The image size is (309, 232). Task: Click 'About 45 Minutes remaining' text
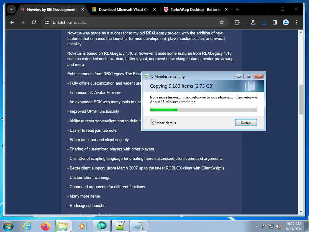pos(173,102)
